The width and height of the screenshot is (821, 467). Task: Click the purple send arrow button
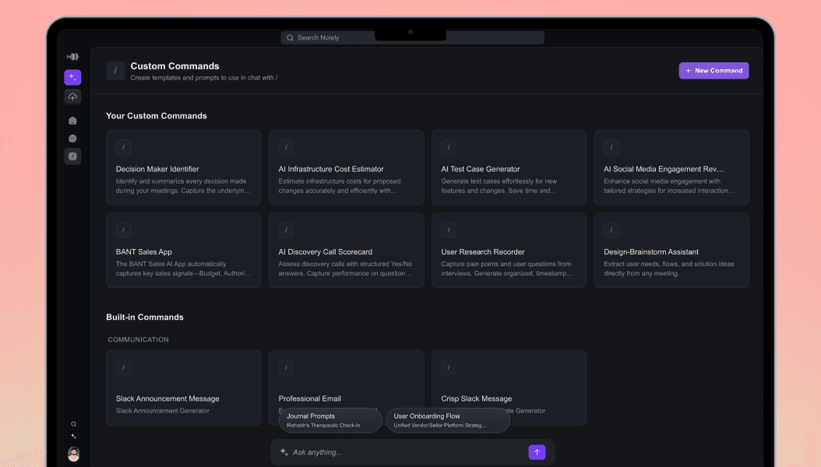(537, 452)
